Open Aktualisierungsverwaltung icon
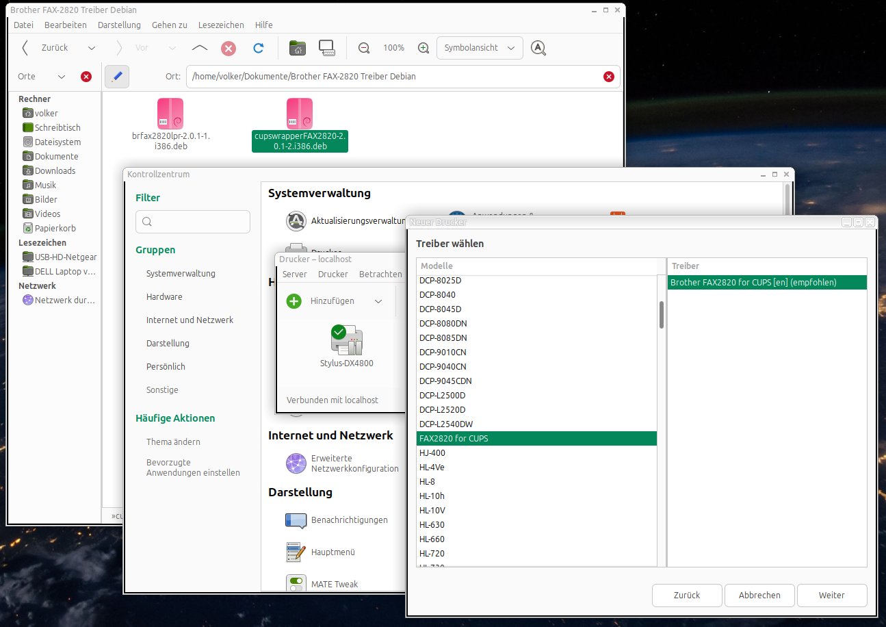Screen dimensions: 886x627 [x=296, y=221]
